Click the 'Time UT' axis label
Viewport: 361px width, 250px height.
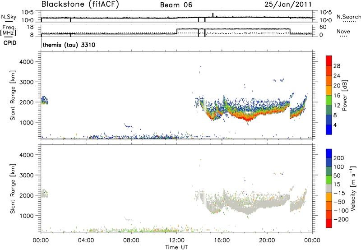pyautogui.click(x=176, y=247)
